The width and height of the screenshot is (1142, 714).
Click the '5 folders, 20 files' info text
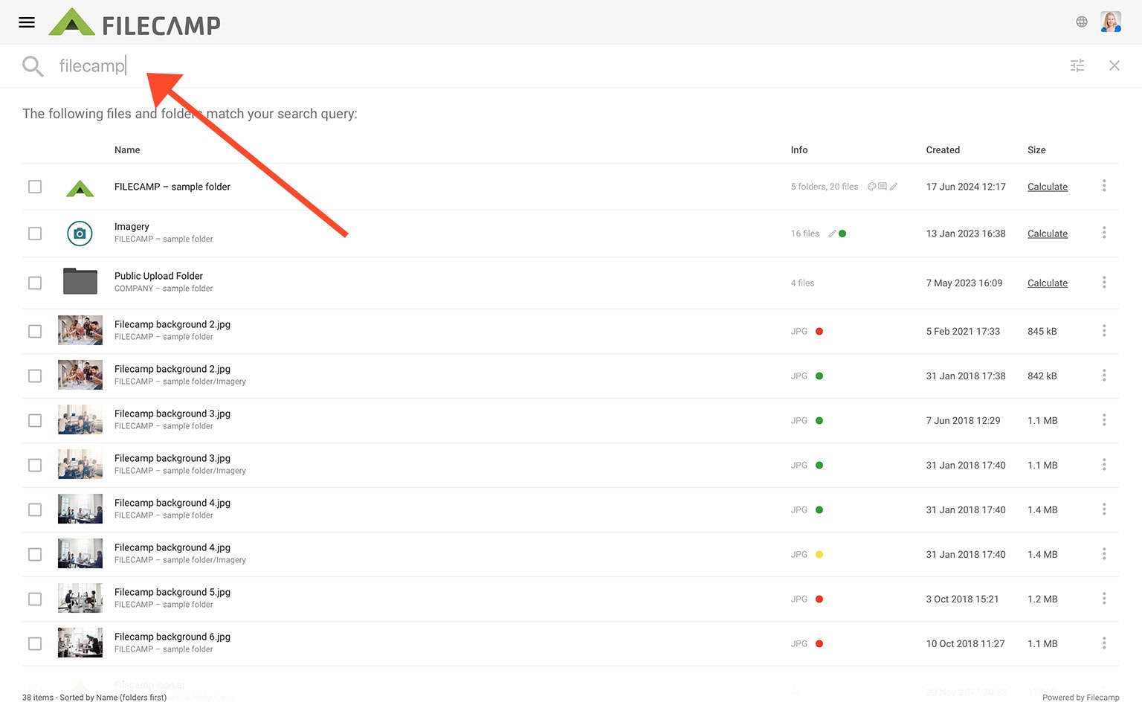pyautogui.click(x=825, y=187)
